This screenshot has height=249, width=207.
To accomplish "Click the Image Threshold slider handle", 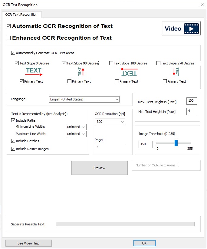I will click(176, 143).
